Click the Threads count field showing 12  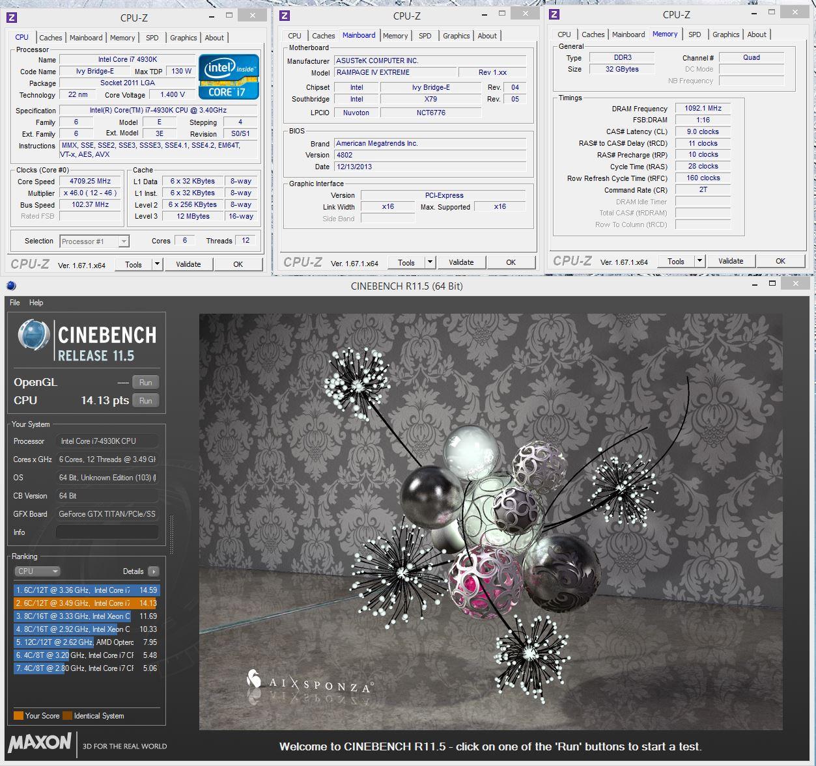coord(246,241)
